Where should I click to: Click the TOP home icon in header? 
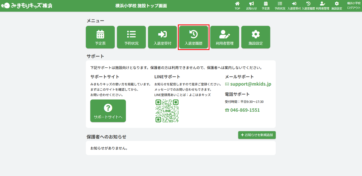(x=237, y=6)
